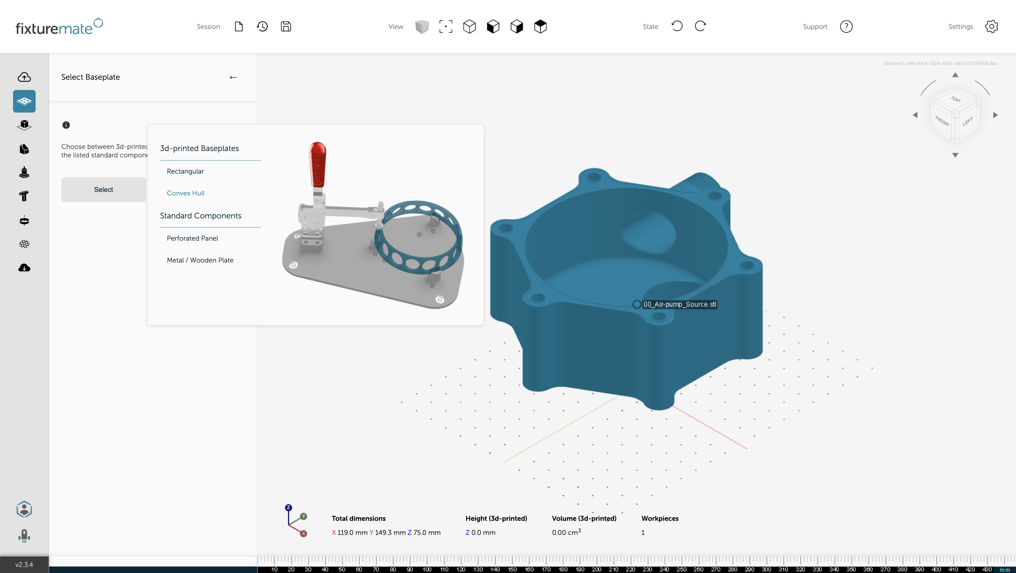Click the download cloud icon in sidebar

(24, 268)
